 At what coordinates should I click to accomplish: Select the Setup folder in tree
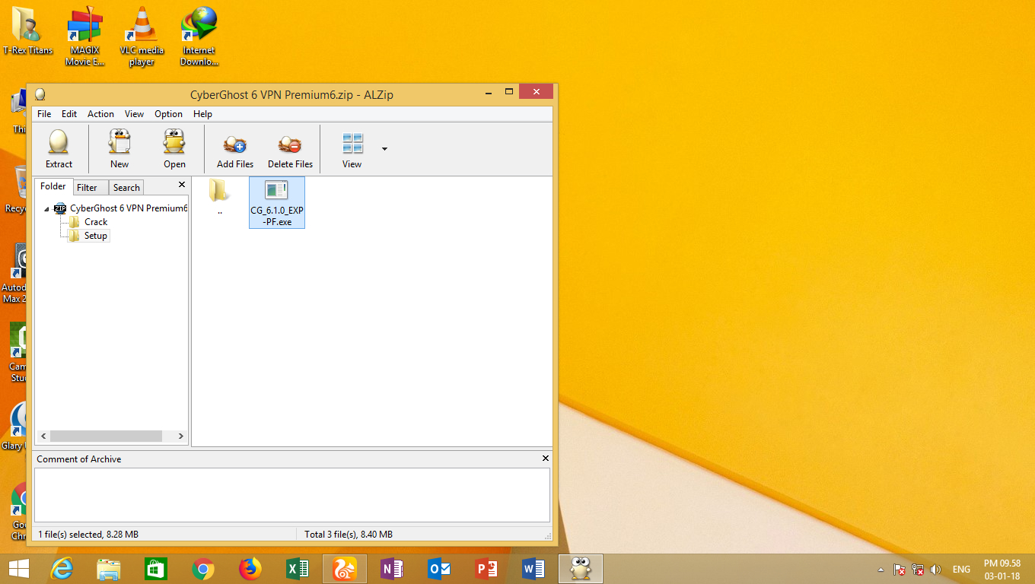(96, 236)
